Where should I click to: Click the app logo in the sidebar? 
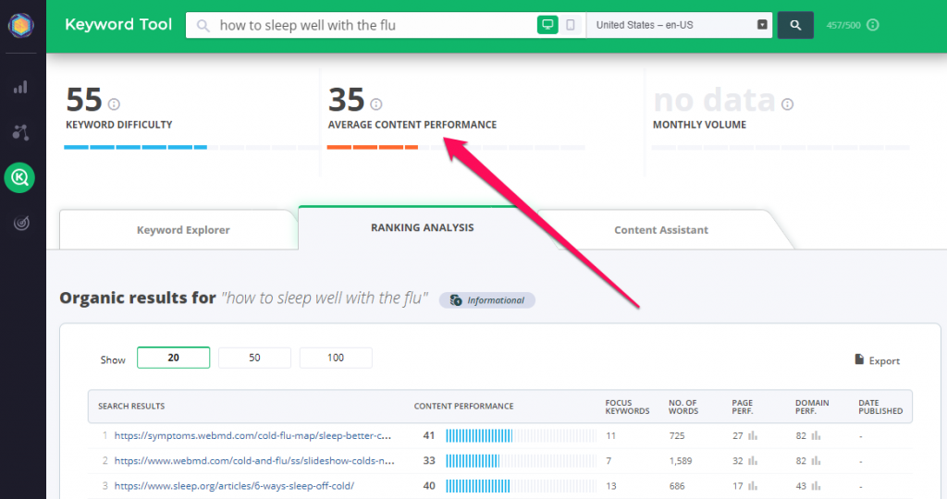[x=20, y=27]
